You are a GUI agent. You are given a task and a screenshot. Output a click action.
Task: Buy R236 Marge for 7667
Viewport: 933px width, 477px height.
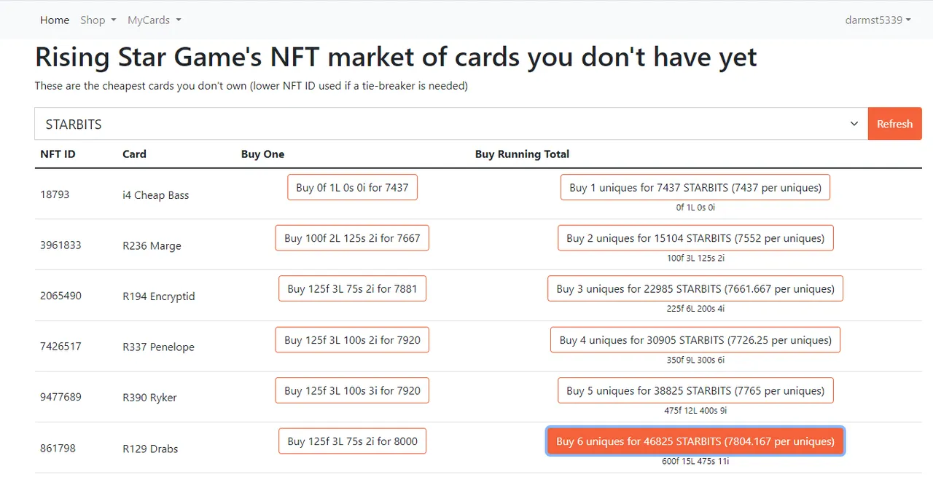(x=352, y=238)
